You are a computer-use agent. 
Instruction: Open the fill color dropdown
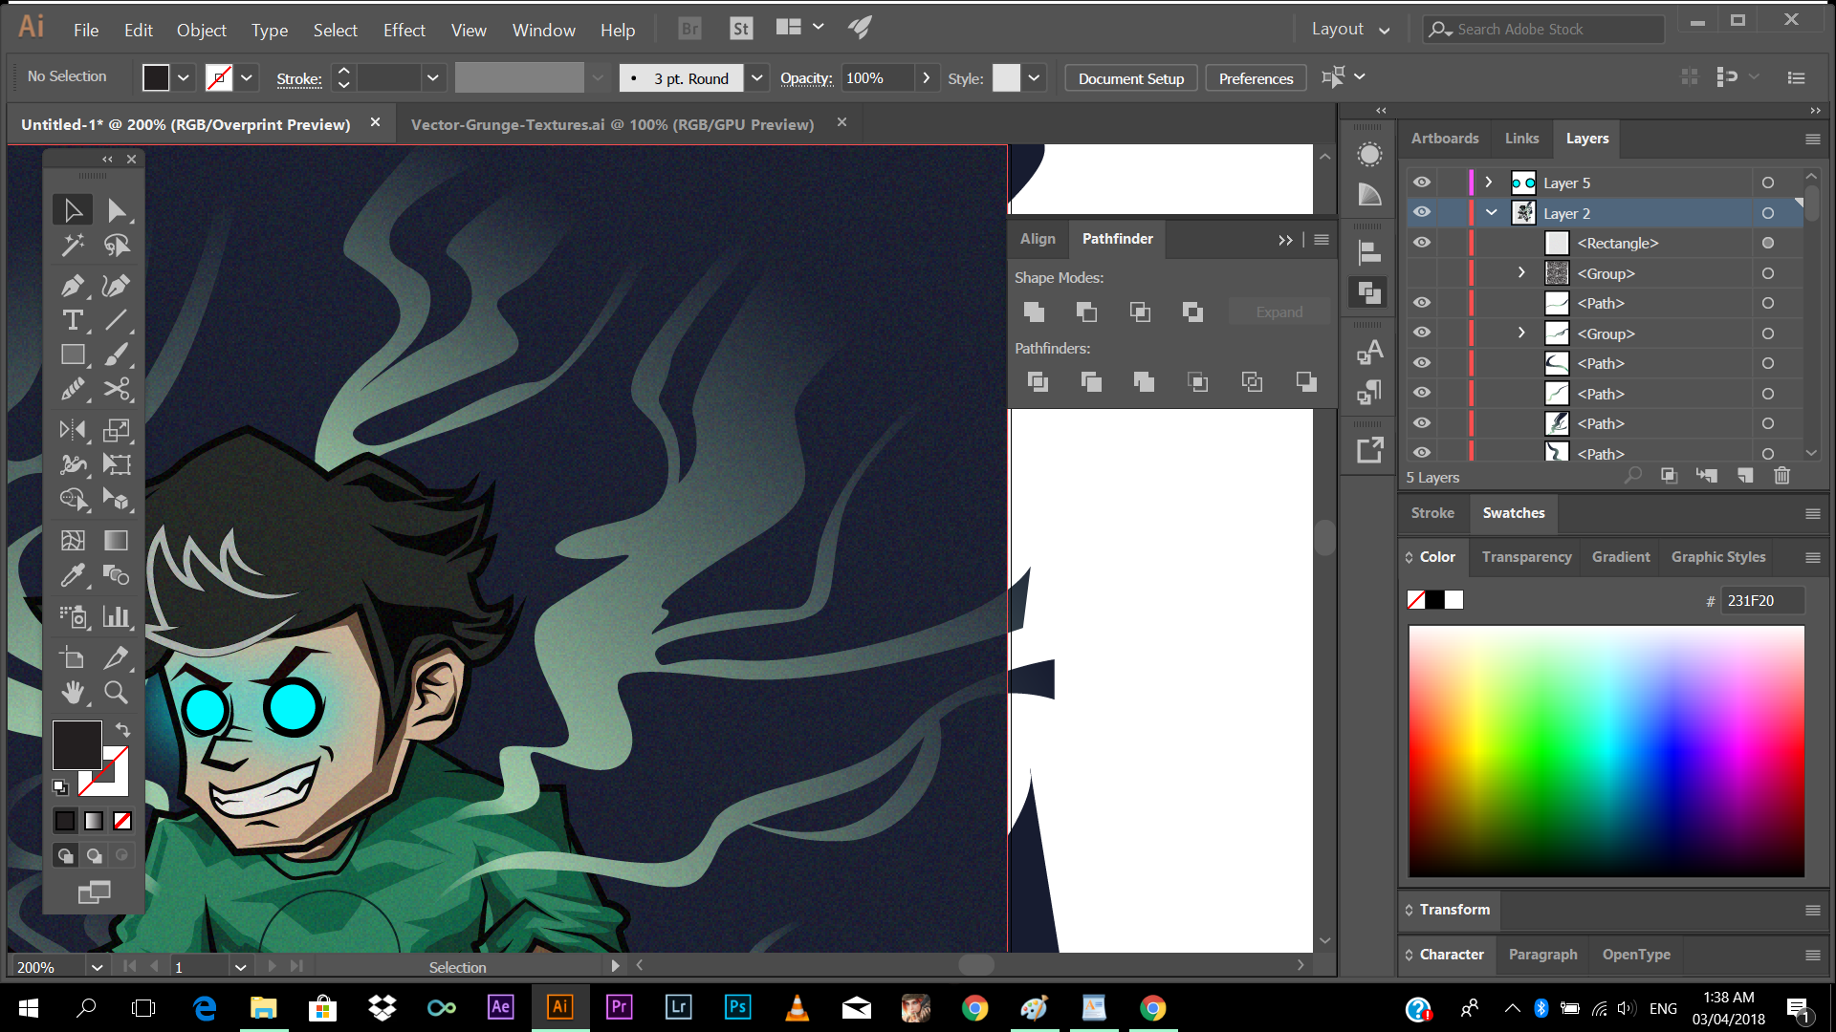(x=184, y=77)
